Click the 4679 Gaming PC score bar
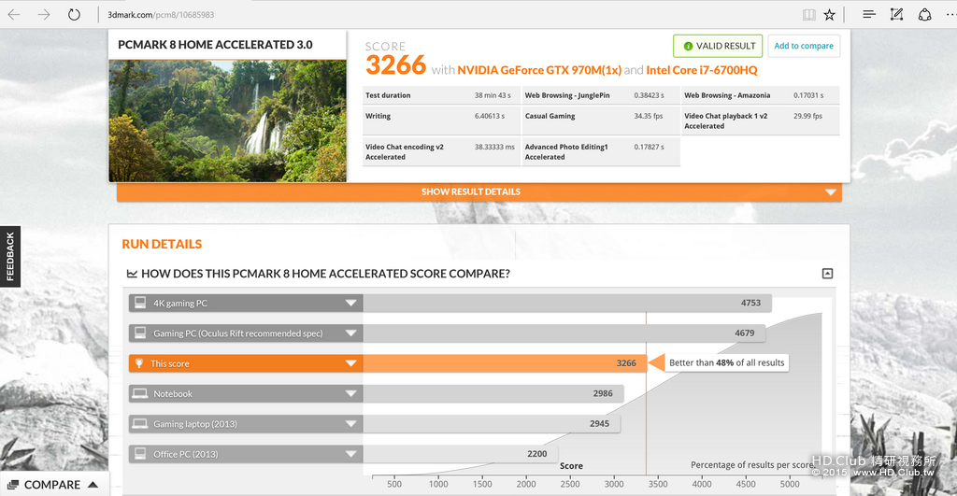The height and width of the screenshot is (496, 957). point(564,333)
